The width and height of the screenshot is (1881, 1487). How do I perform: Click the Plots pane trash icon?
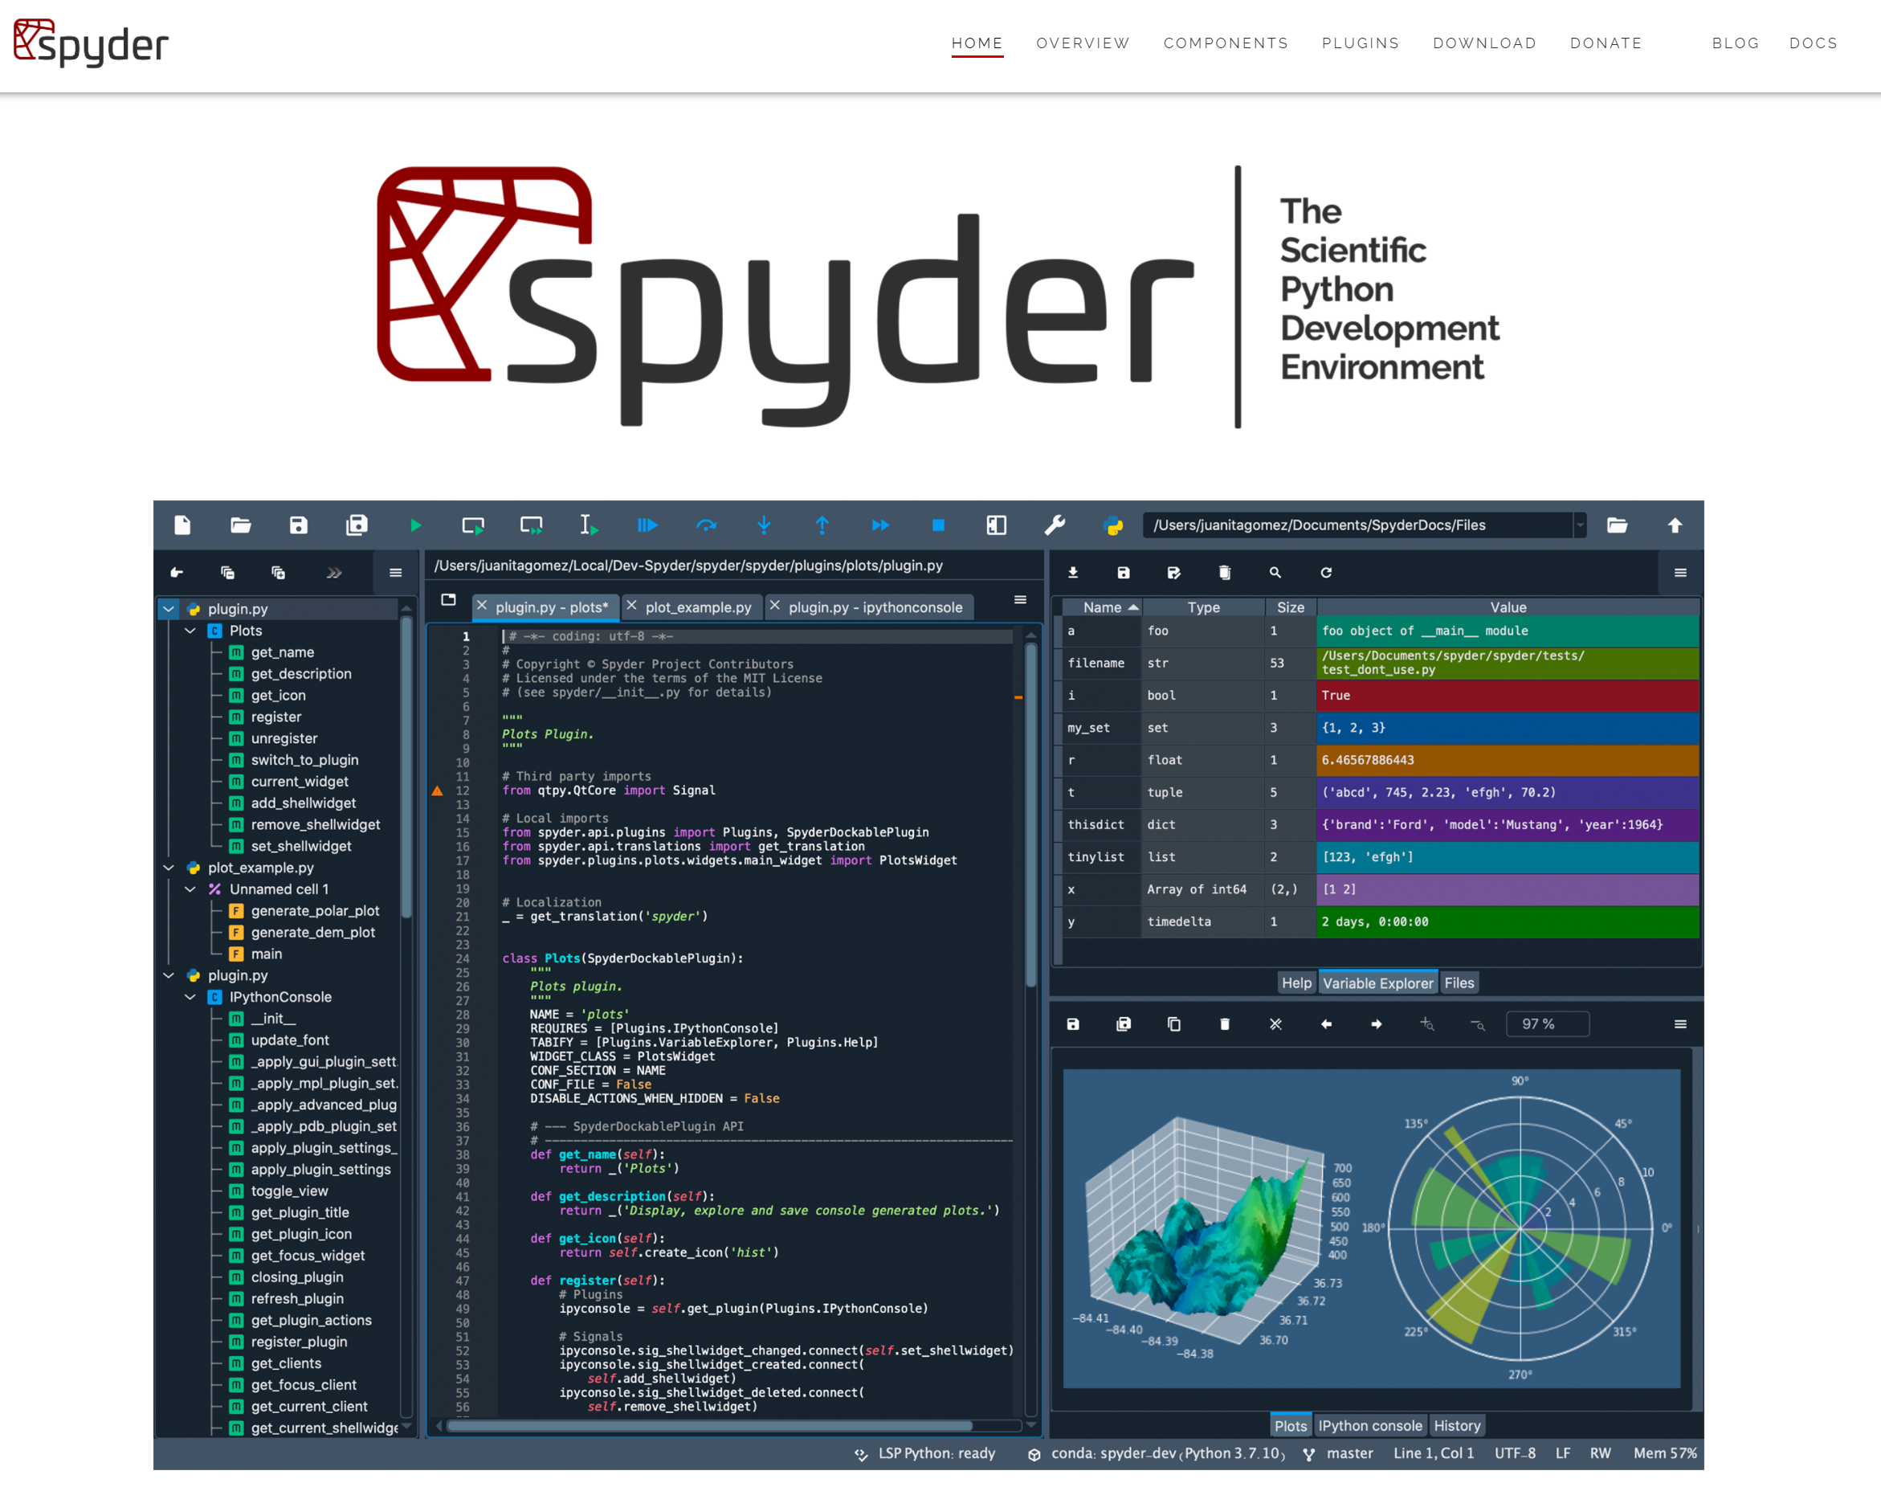point(1225,1023)
